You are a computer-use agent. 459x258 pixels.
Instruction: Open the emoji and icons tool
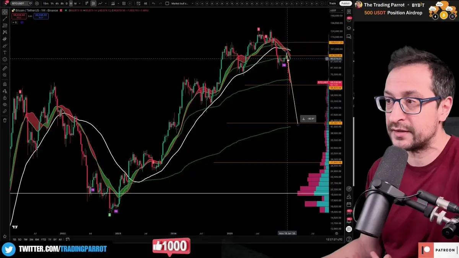[5, 59]
